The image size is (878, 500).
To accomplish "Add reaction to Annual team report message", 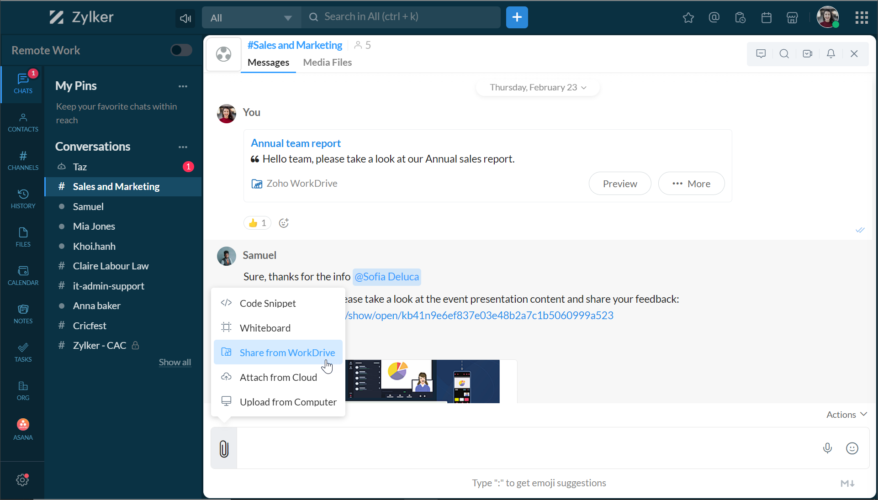I will pyautogui.click(x=284, y=223).
